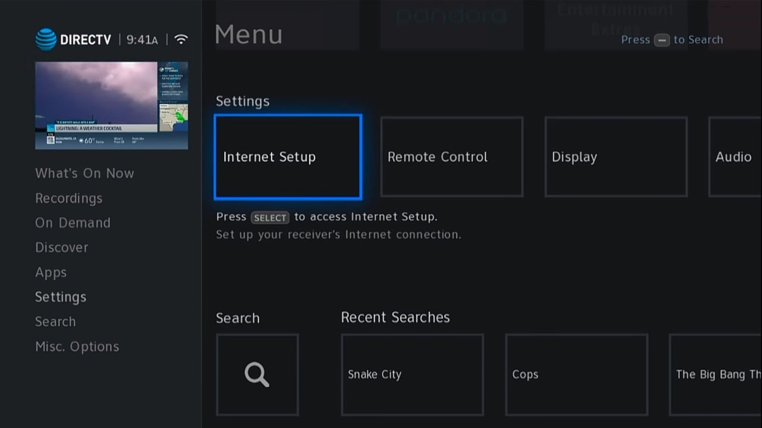Click the DIRECTV globe logo
This screenshot has height=428, width=762.
click(x=46, y=38)
